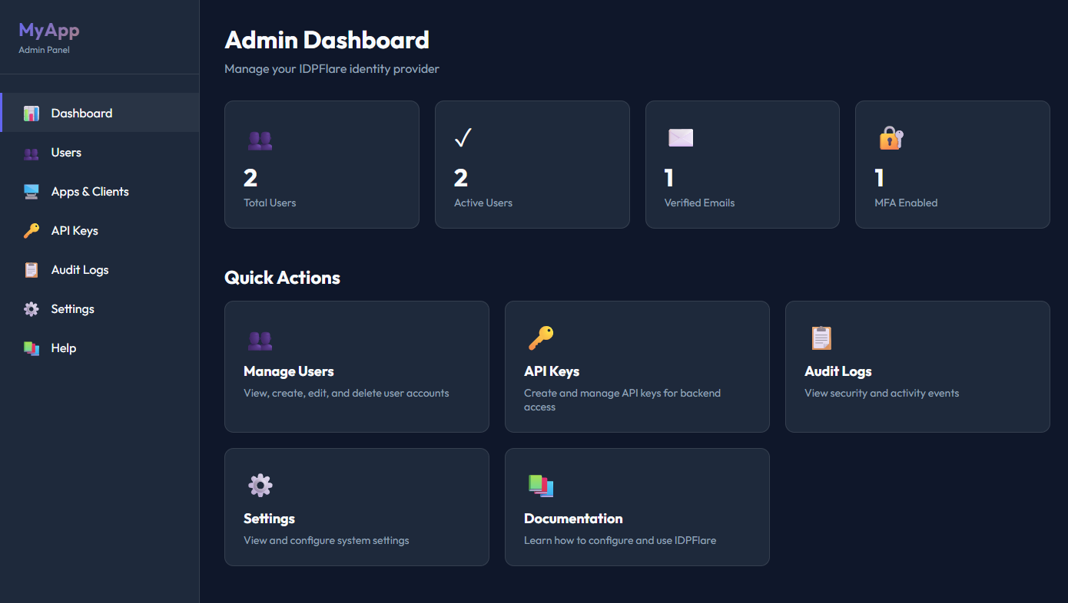Image resolution: width=1068 pixels, height=603 pixels.
Task: Open Settings via the gear icon
Action: [x=31, y=308]
